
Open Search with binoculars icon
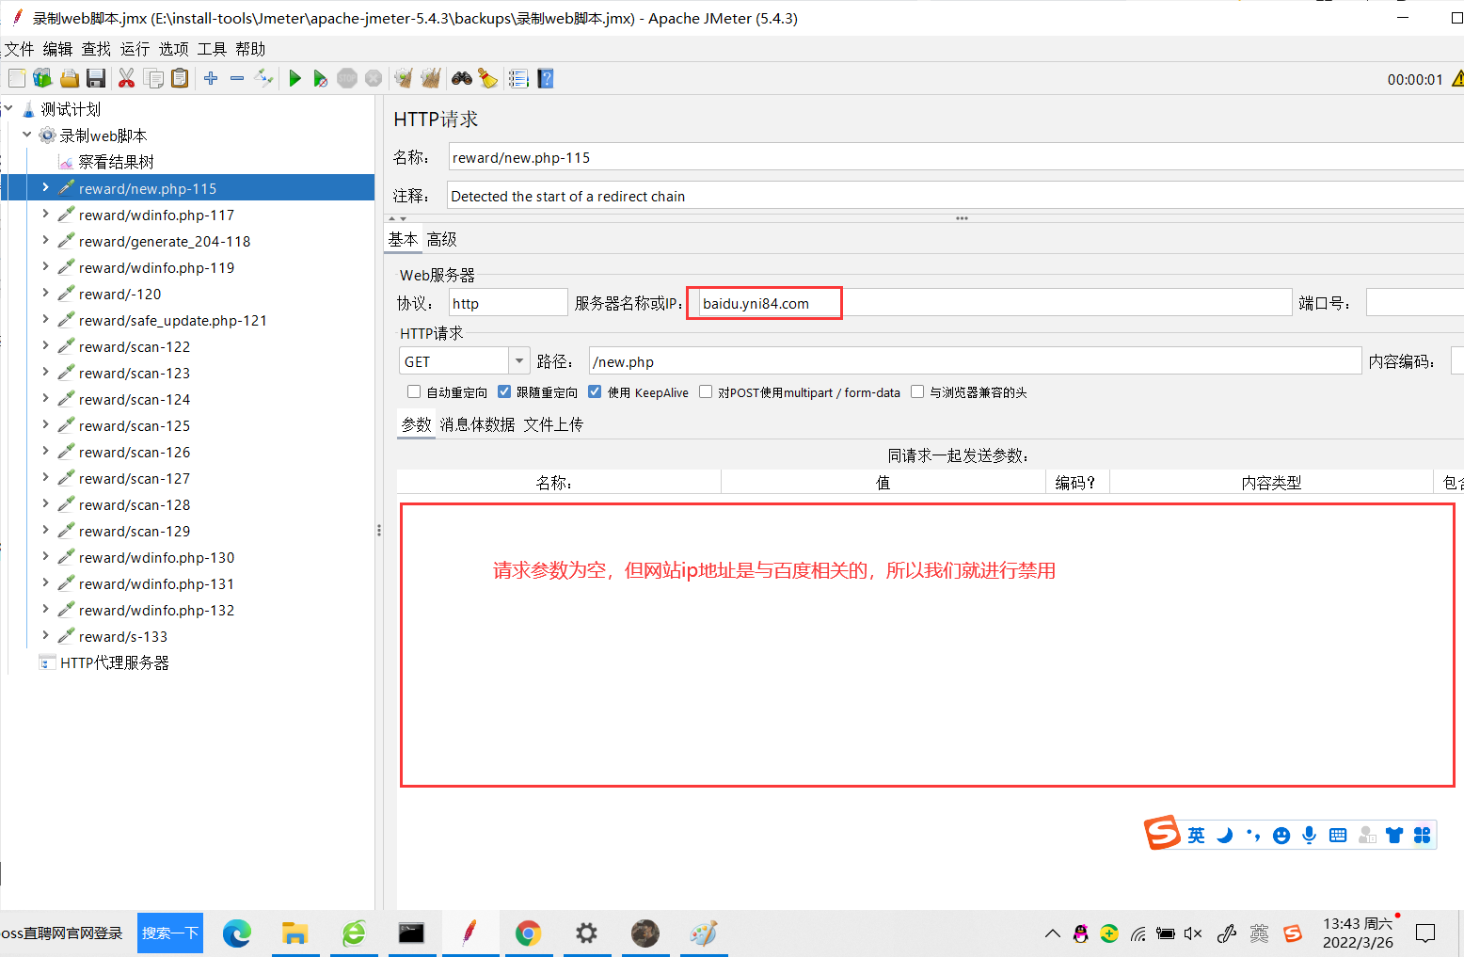tap(461, 78)
